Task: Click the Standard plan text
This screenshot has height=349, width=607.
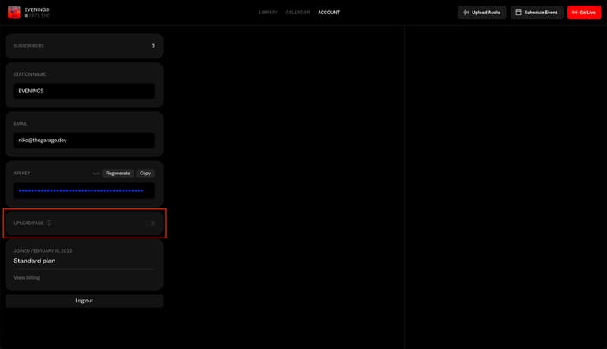Action: tap(35, 261)
